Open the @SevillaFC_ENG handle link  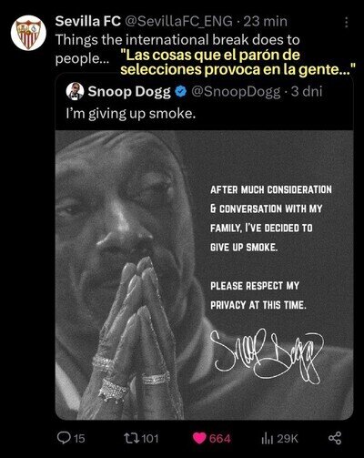[x=178, y=22]
